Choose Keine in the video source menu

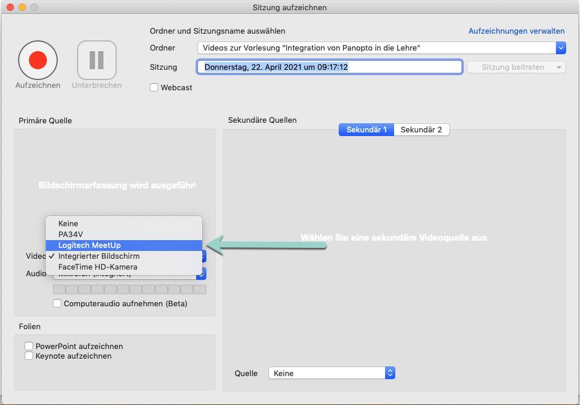point(68,223)
